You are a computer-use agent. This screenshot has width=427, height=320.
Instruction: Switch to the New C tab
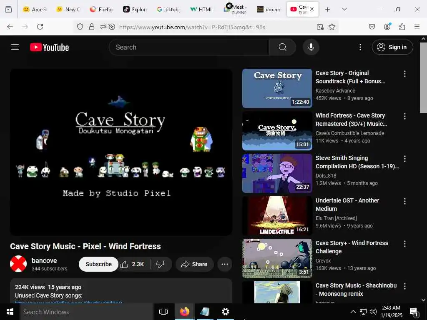(x=68, y=9)
